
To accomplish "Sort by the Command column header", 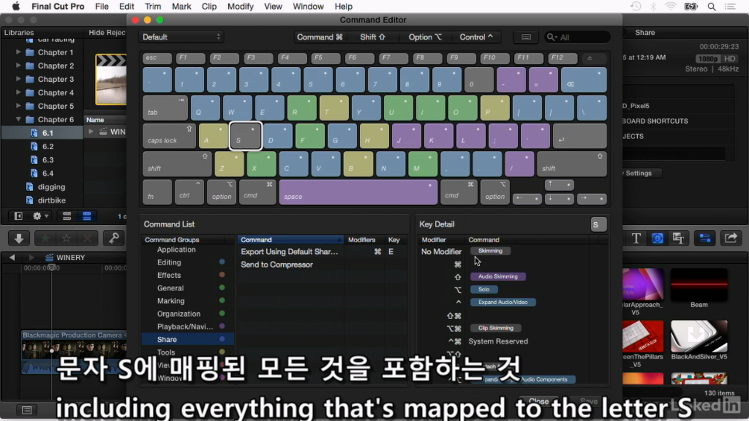I will pos(290,240).
